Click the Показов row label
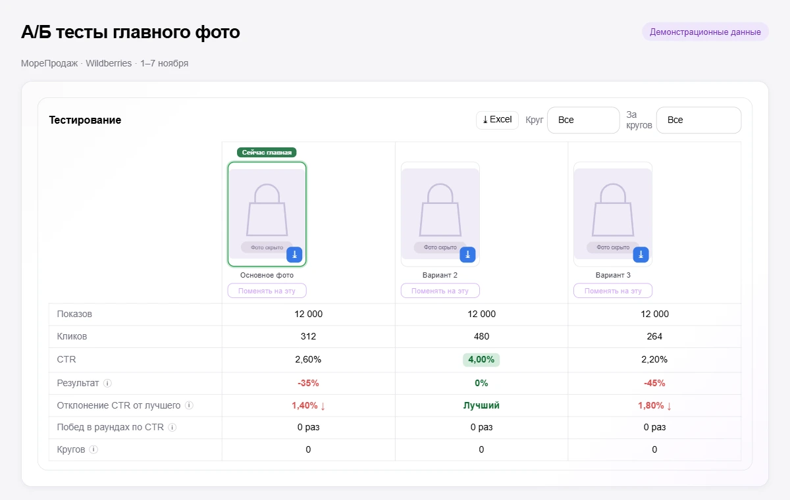The image size is (790, 500). (75, 314)
